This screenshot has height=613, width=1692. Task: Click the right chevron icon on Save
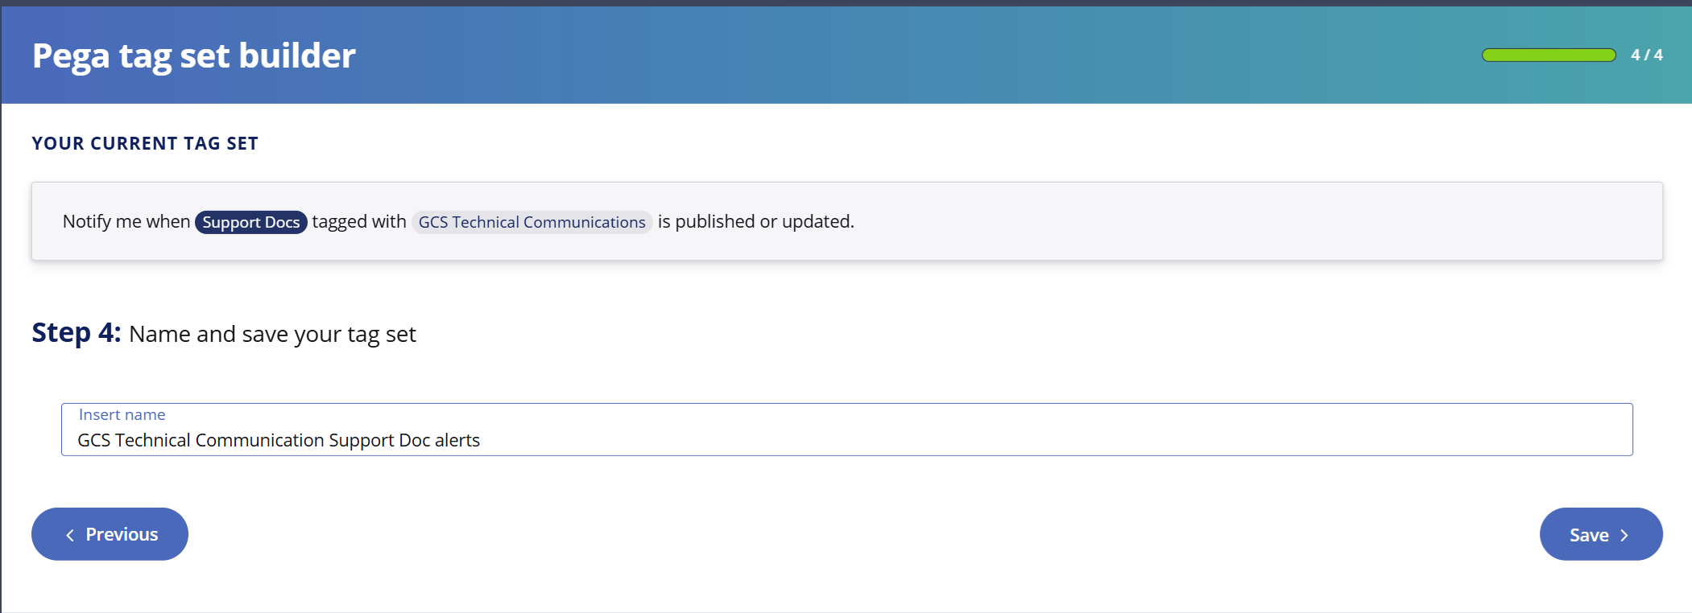[x=1624, y=536]
